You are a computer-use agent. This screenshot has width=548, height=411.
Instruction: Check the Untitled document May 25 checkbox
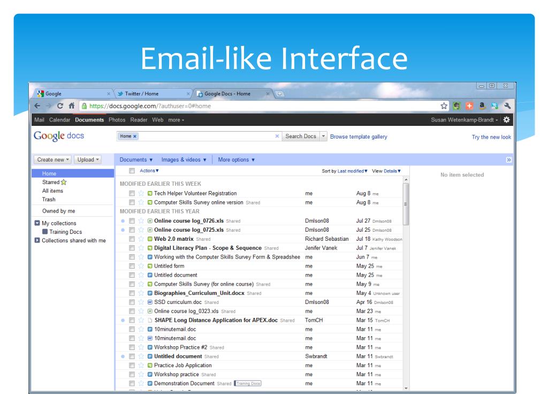(x=132, y=275)
